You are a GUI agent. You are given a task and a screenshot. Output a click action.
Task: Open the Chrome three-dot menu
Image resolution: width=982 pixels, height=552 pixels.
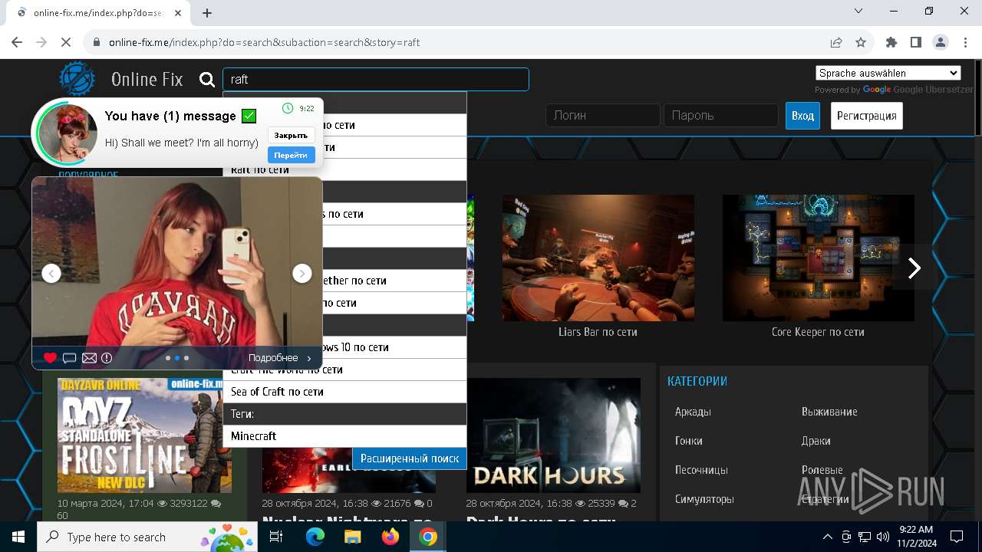point(964,42)
